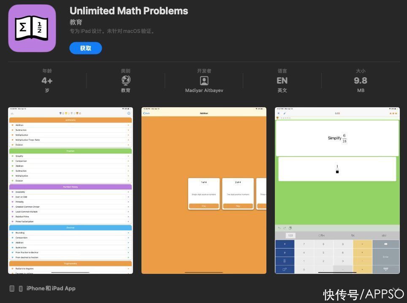Click the 教育 label under the globe icon

126,90
